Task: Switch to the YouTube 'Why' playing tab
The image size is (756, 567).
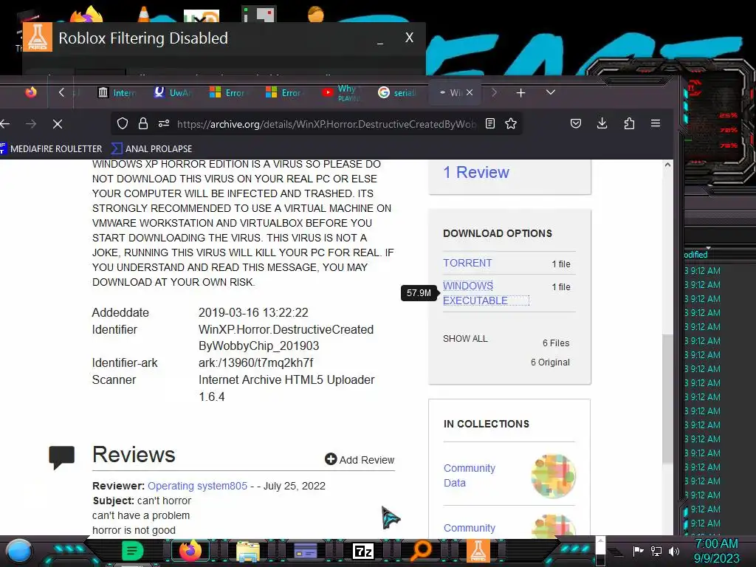Action: pyautogui.click(x=340, y=92)
